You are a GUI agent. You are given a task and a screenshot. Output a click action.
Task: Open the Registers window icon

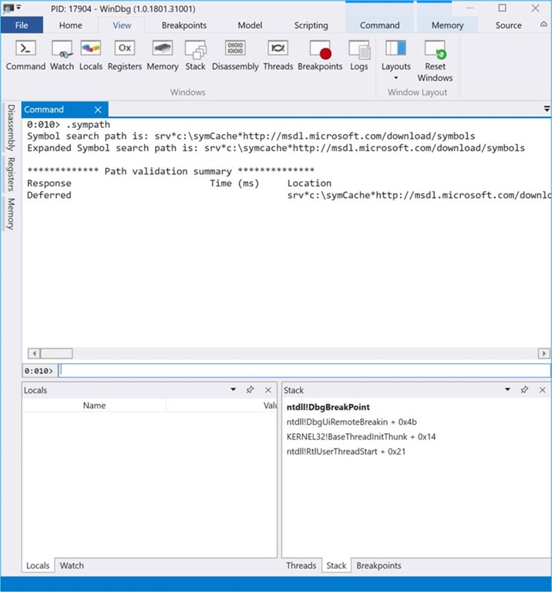[125, 55]
